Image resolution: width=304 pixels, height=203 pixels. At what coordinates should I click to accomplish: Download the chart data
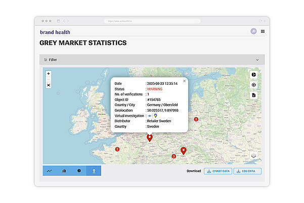point(218,171)
